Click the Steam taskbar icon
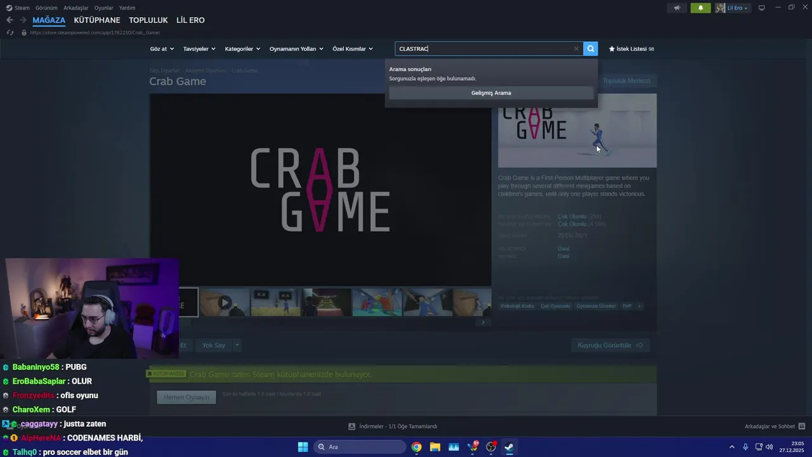 click(509, 447)
